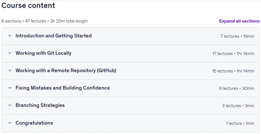Screen dimensions: 261x134
Task: Click the 15 lectures • 1hr 14min label
Action: point(233,71)
